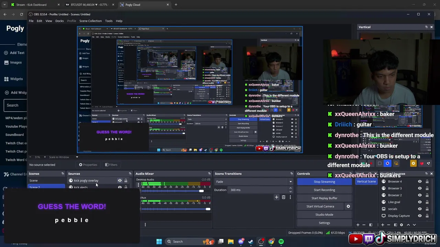Remove selected source in Vertical Sources panel
Screen dimensions: 440x247
(x=389, y=225)
